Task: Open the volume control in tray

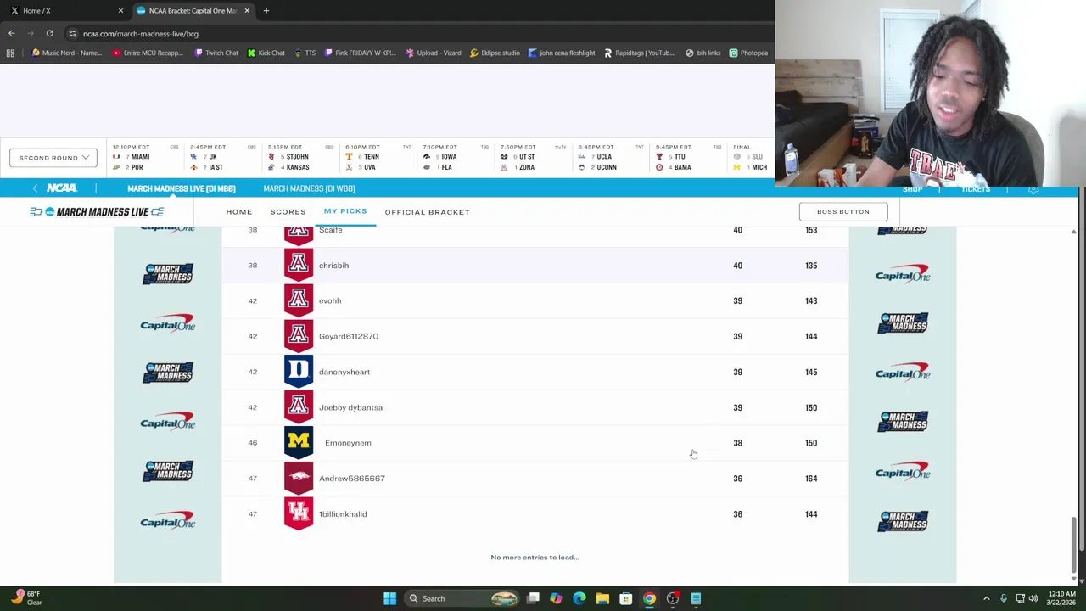Action: [x=1033, y=598]
